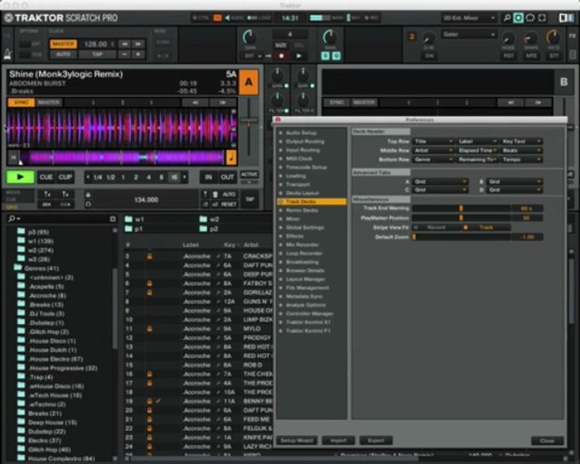Click the w1 favorite folder
The image size is (580, 464).
(x=135, y=219)
